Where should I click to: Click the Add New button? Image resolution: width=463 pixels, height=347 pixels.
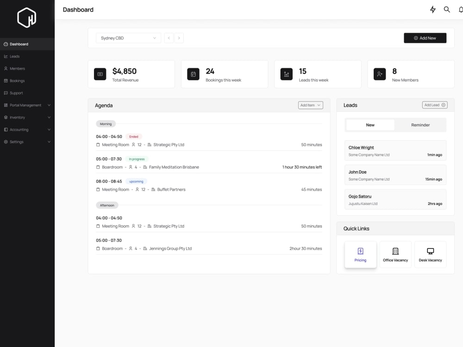[425, 38]
